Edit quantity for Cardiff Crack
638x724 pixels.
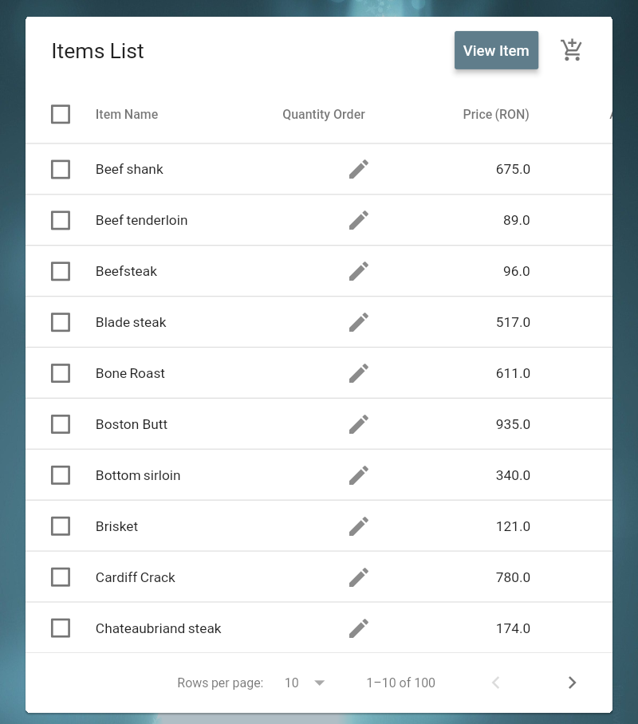pos(359,577)
